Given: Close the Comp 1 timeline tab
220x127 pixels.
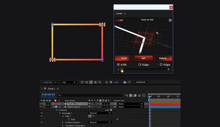Looking at the screenshot, I should pos(42,89).
